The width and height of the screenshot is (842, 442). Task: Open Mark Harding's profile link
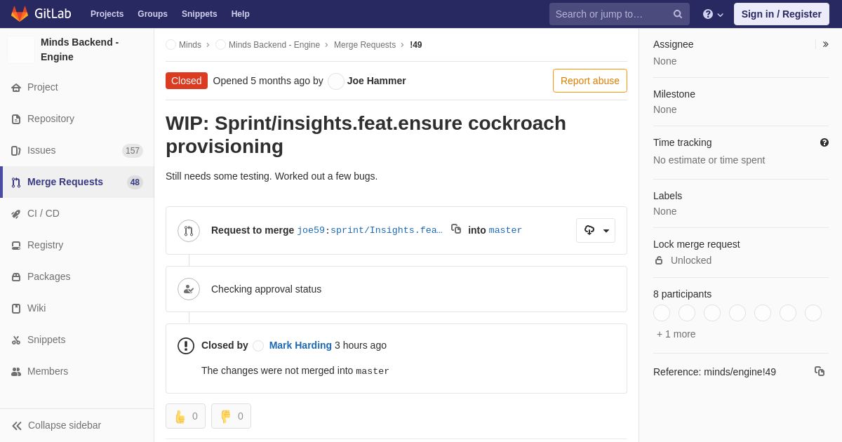300,345
